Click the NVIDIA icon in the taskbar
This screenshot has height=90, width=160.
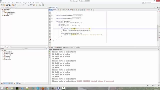click(x=17, y=88)
